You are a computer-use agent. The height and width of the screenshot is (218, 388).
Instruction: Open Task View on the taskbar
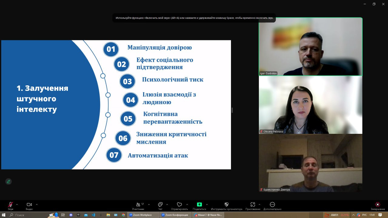coord(63,215)
